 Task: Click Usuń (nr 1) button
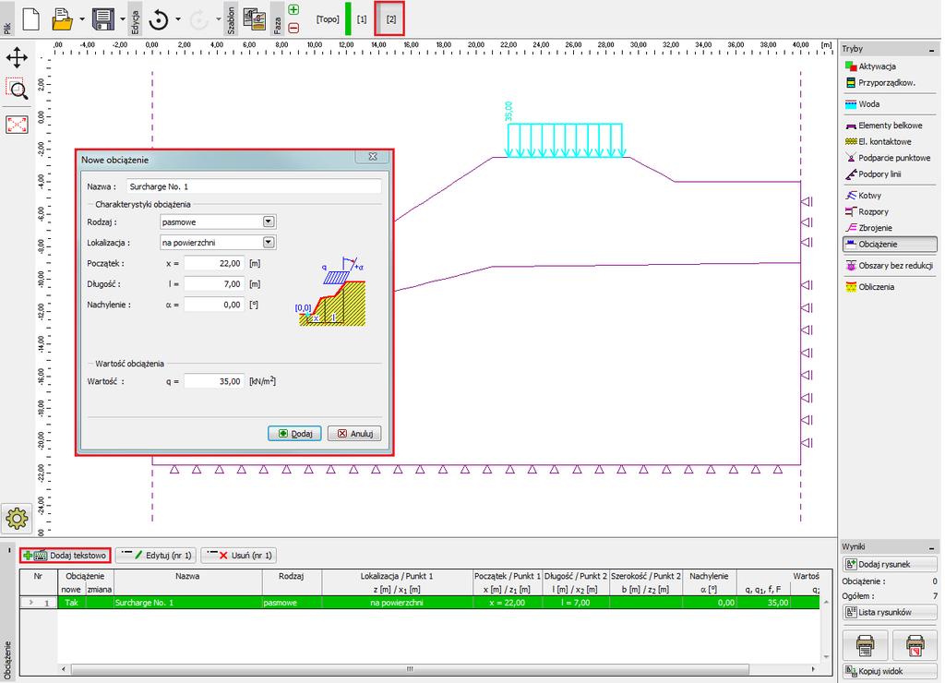point(239,556)
